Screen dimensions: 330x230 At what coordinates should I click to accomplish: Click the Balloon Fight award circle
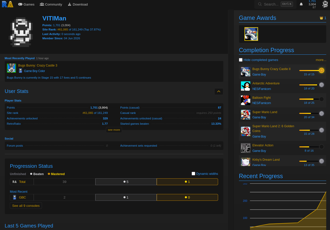click(321, 99)
